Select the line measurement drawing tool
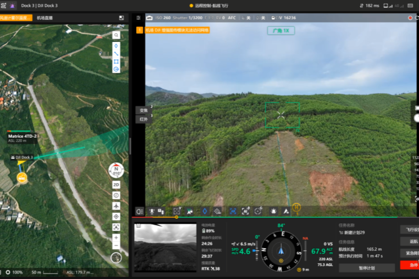The height and width of the screenshot is (279, 419). [116, 53]
